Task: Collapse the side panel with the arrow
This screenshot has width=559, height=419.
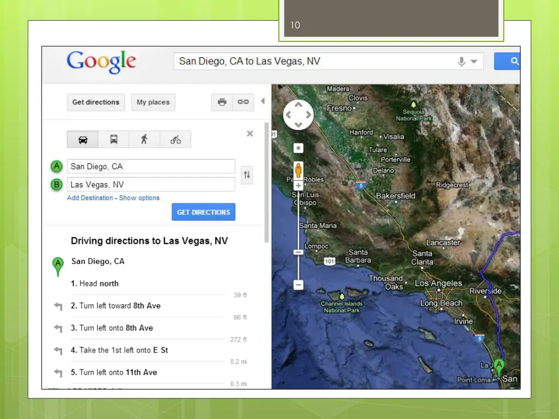Action: click(263, 101)
